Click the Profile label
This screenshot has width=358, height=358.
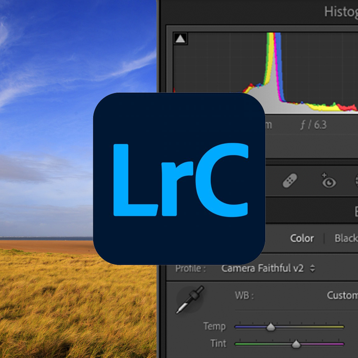tap(190, 268)
